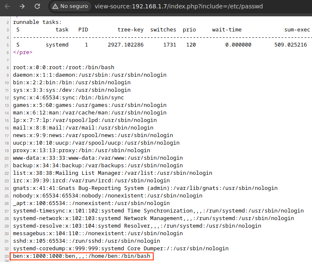
Task: Click the PID column header text
Action: tap(83, 30)
